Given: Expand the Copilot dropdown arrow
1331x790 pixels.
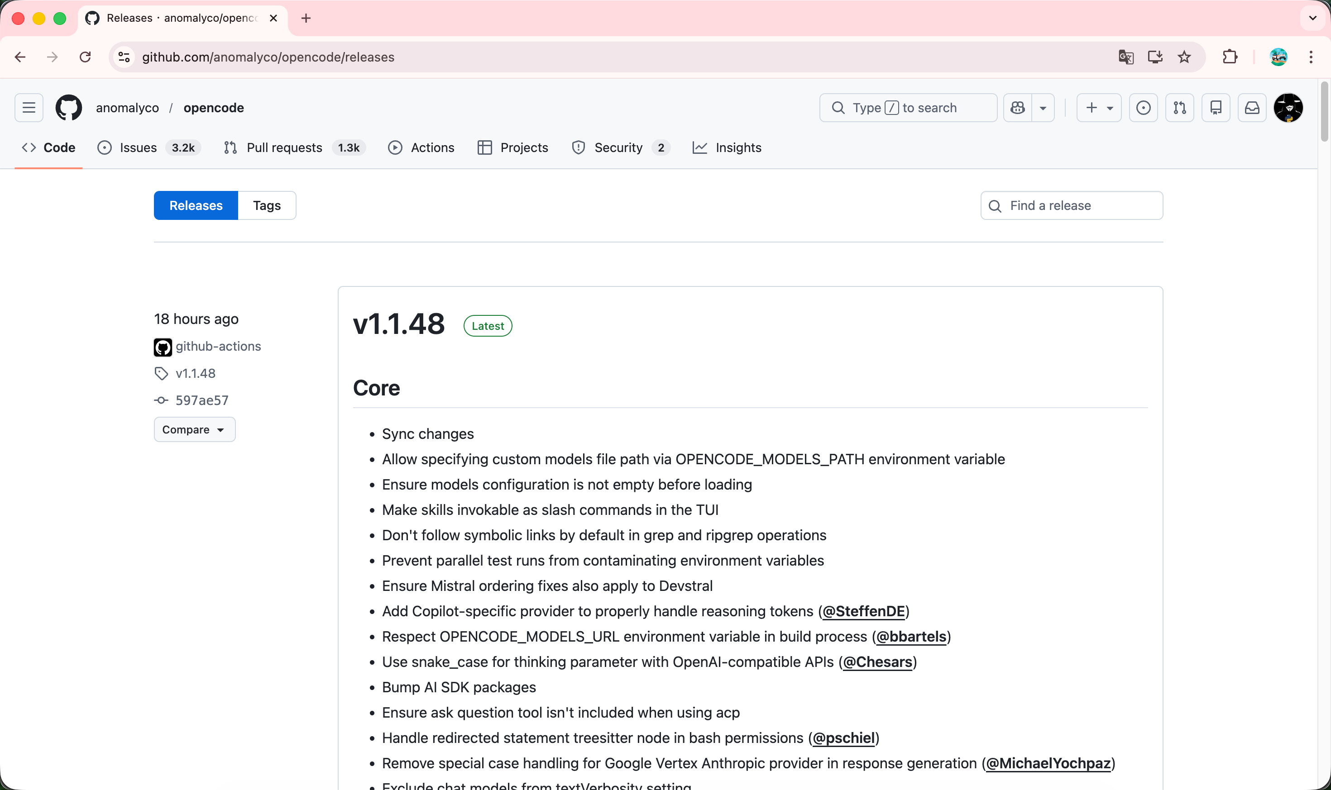Looking at the screenshot, I should (x=1043, y=108).
